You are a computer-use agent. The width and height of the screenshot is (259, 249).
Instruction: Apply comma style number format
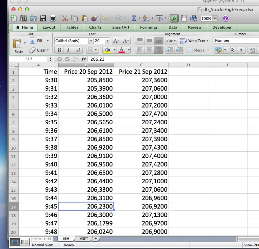click(241, 50)
